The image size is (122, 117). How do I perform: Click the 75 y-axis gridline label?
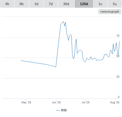(x=118, y=36)
